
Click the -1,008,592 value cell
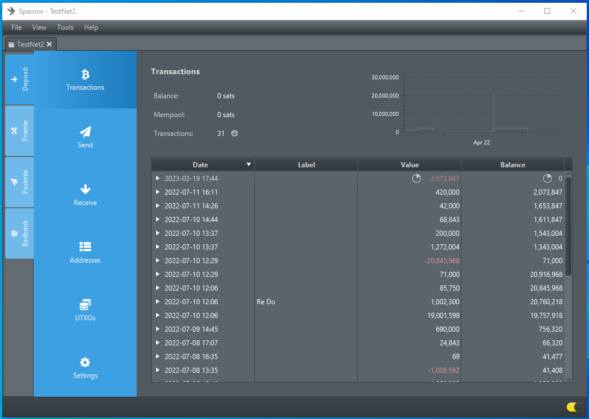(409, 370)
